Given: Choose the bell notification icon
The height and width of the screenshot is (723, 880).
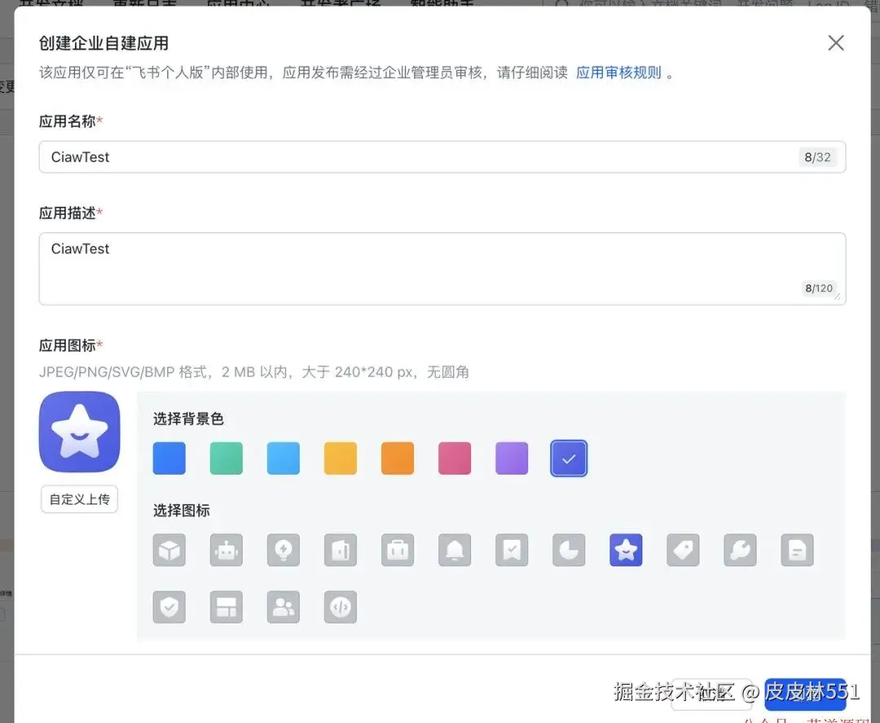Looking at the screenshot, I should pos(455,550).
